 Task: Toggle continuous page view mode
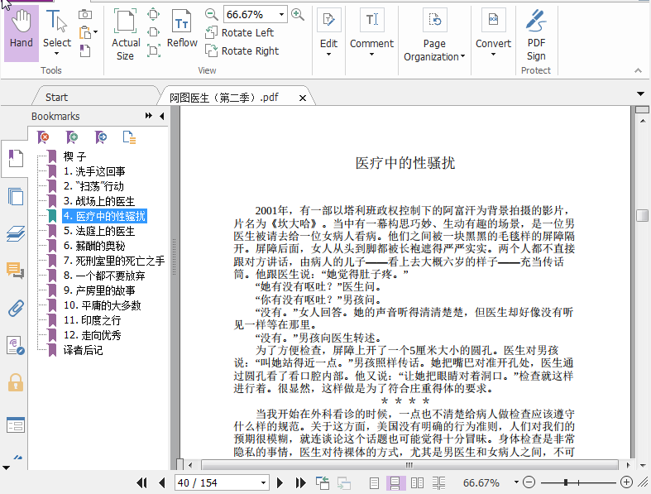395,482
